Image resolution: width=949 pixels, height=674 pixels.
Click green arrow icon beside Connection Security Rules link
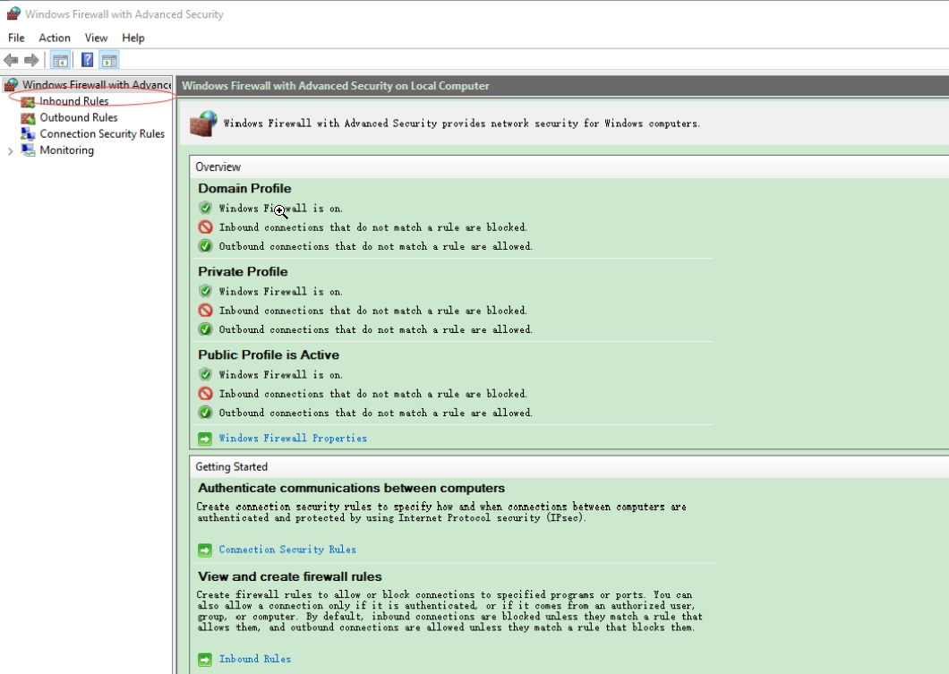tap(205, 550)
